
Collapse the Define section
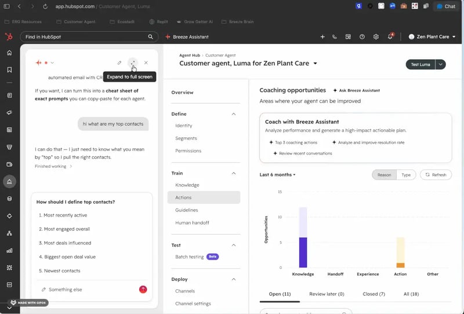pos(234,114)
